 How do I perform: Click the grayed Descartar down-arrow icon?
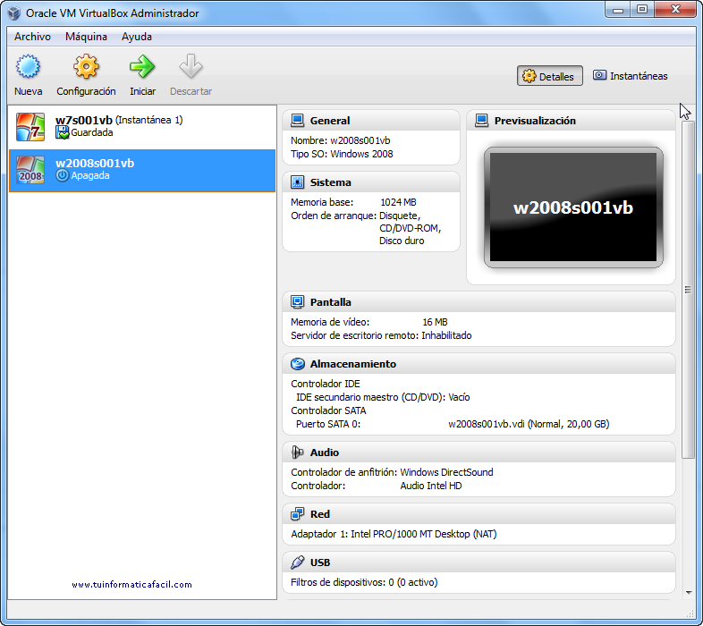click(x=191, y=66)
